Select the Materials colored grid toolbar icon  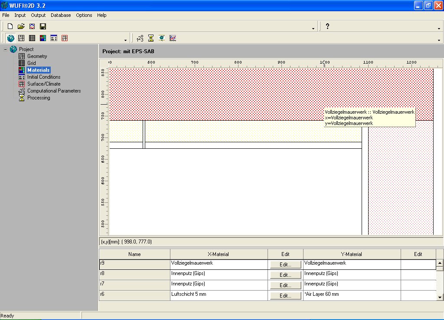pyautogui.click(x=43, y=38)
